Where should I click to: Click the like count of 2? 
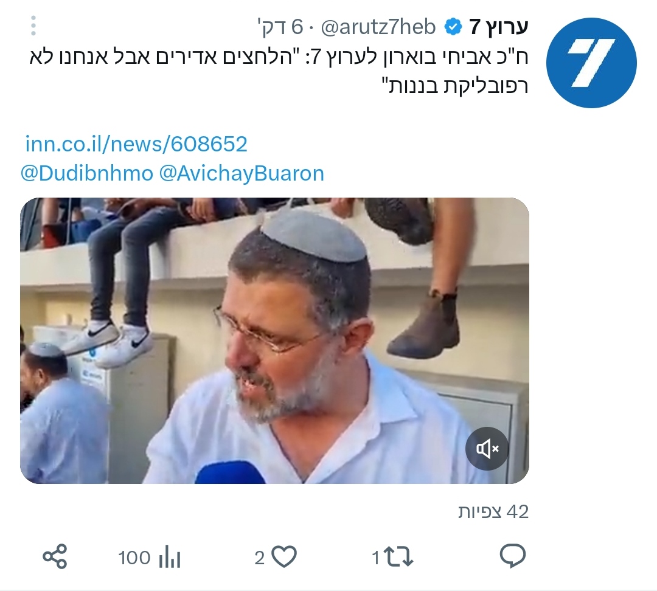(260, 558)
